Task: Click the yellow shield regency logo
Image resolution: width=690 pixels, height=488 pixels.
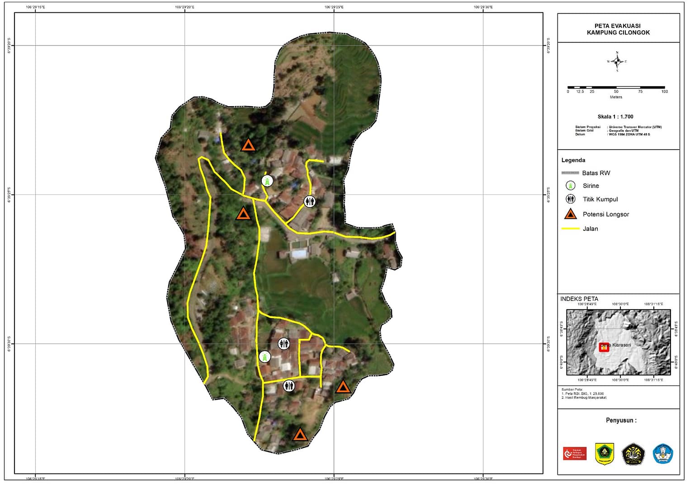Action: click(x=604, y=454)
